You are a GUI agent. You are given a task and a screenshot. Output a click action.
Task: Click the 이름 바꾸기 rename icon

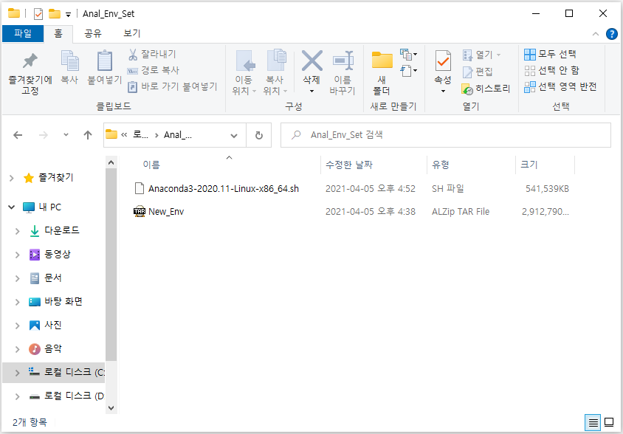pos(343,74)
